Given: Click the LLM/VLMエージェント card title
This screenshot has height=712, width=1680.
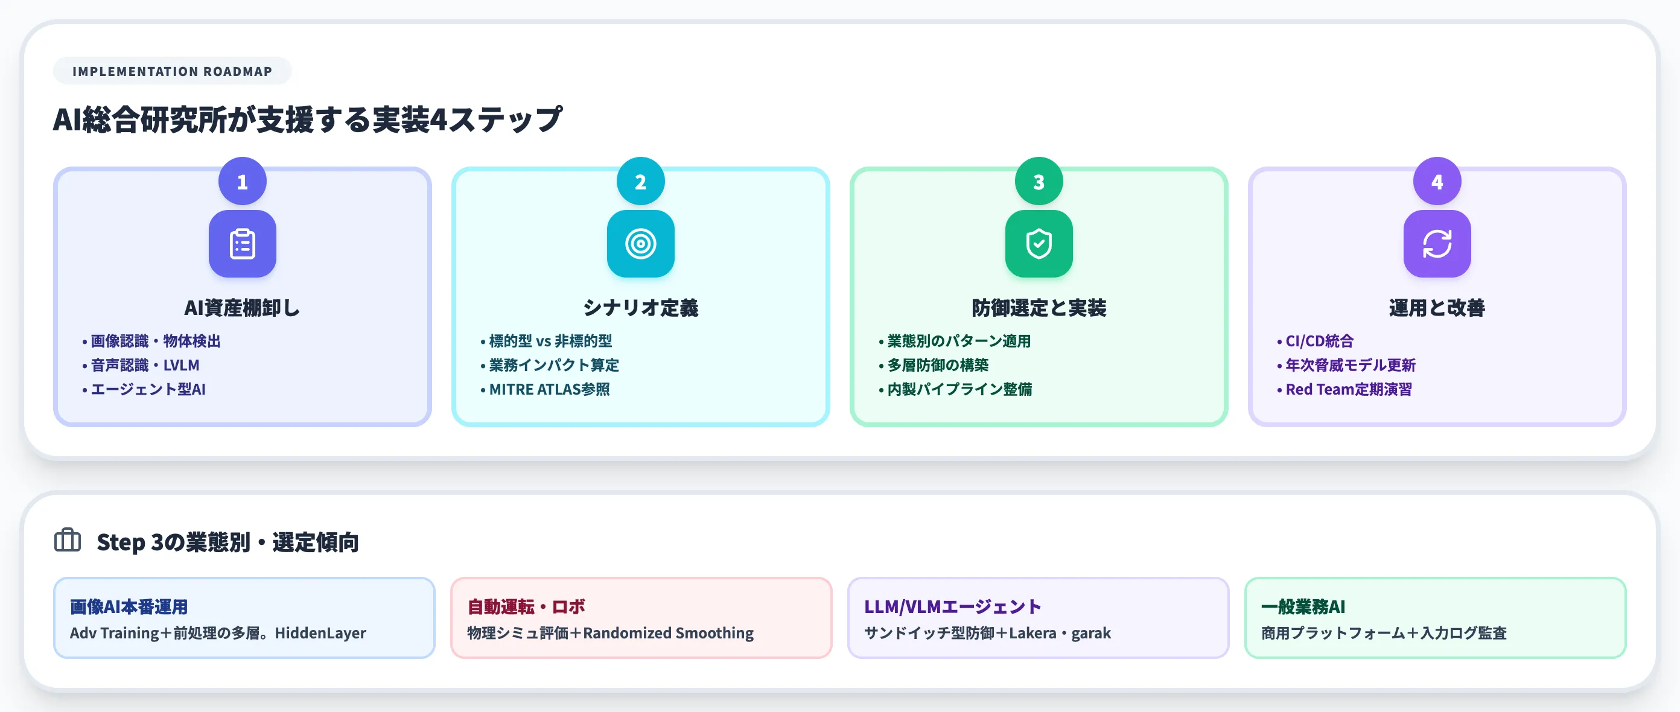Looking at the screenshot, I should tap(952, 606).
